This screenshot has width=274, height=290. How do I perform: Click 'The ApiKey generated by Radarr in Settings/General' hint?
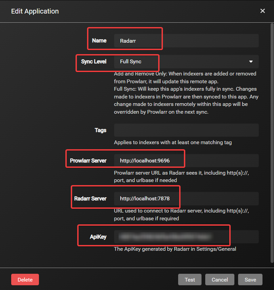pos(175,249)
